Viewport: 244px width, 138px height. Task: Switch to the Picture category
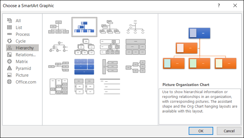22,75
